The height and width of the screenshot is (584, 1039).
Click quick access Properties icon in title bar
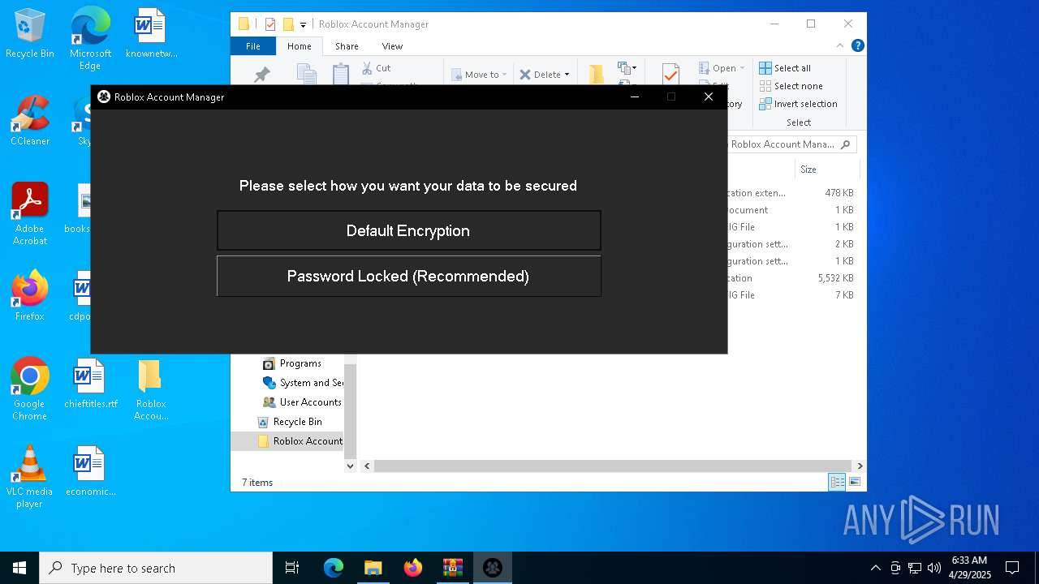(x=270, y=24)
